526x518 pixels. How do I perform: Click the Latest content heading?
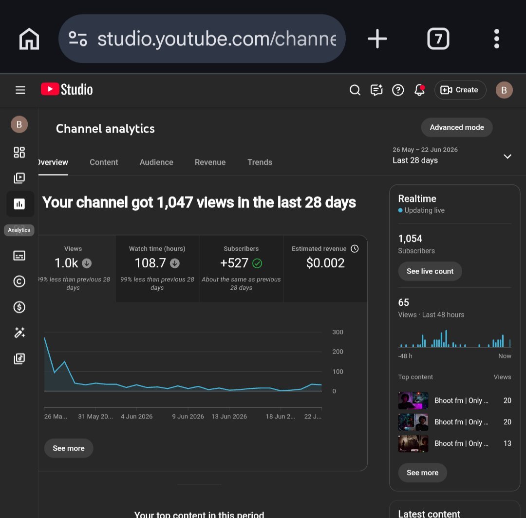(429, 514)
